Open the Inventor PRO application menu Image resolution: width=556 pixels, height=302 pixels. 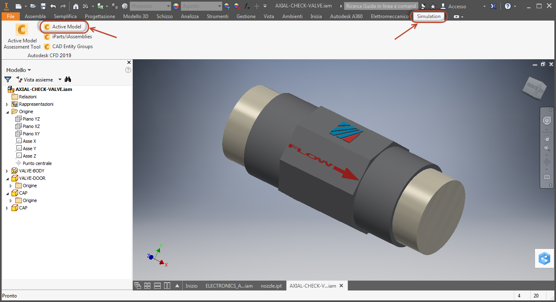coord(7,6)
